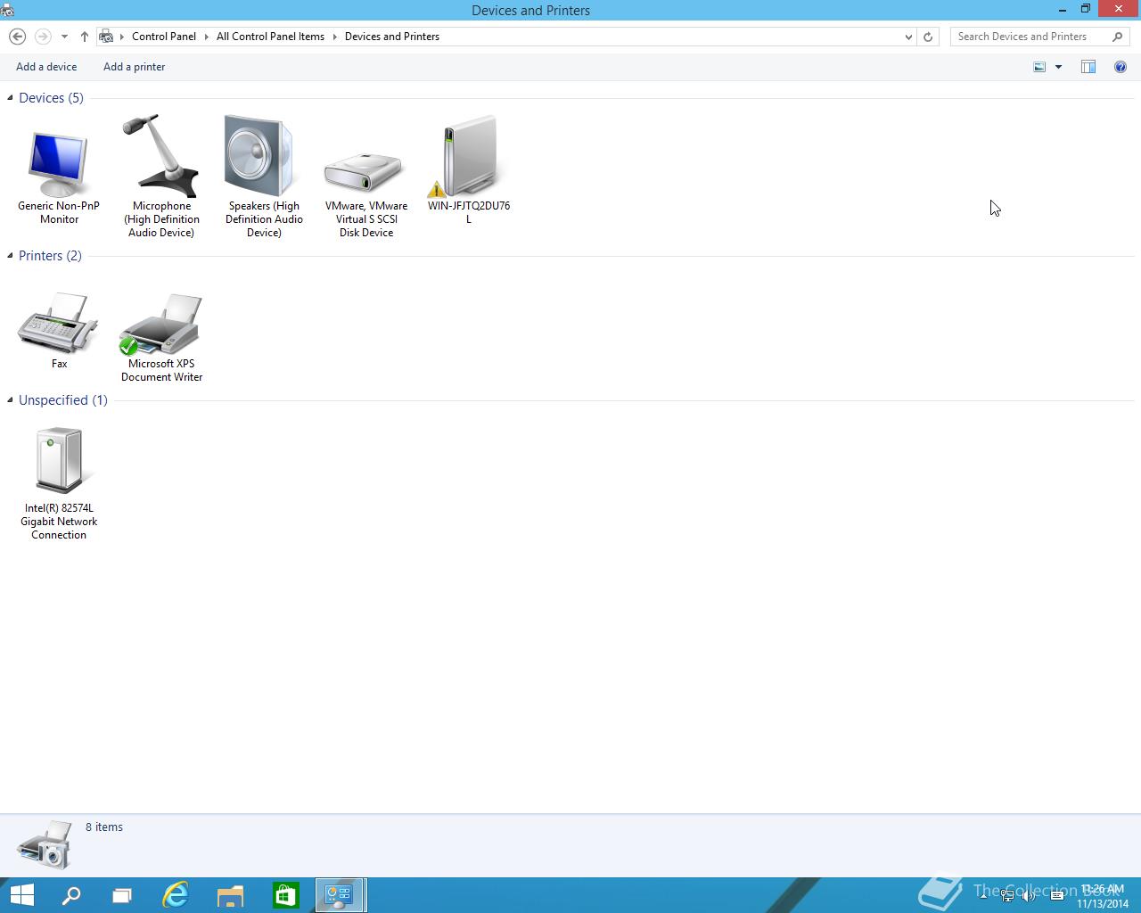1141x913 pixels.
Task: Click the Printers (2) group heading
Action: point(50,256)
